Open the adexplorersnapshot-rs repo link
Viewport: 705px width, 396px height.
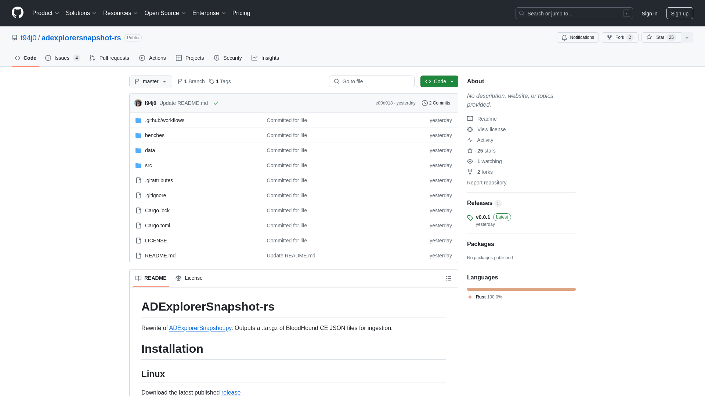point(81,38)
